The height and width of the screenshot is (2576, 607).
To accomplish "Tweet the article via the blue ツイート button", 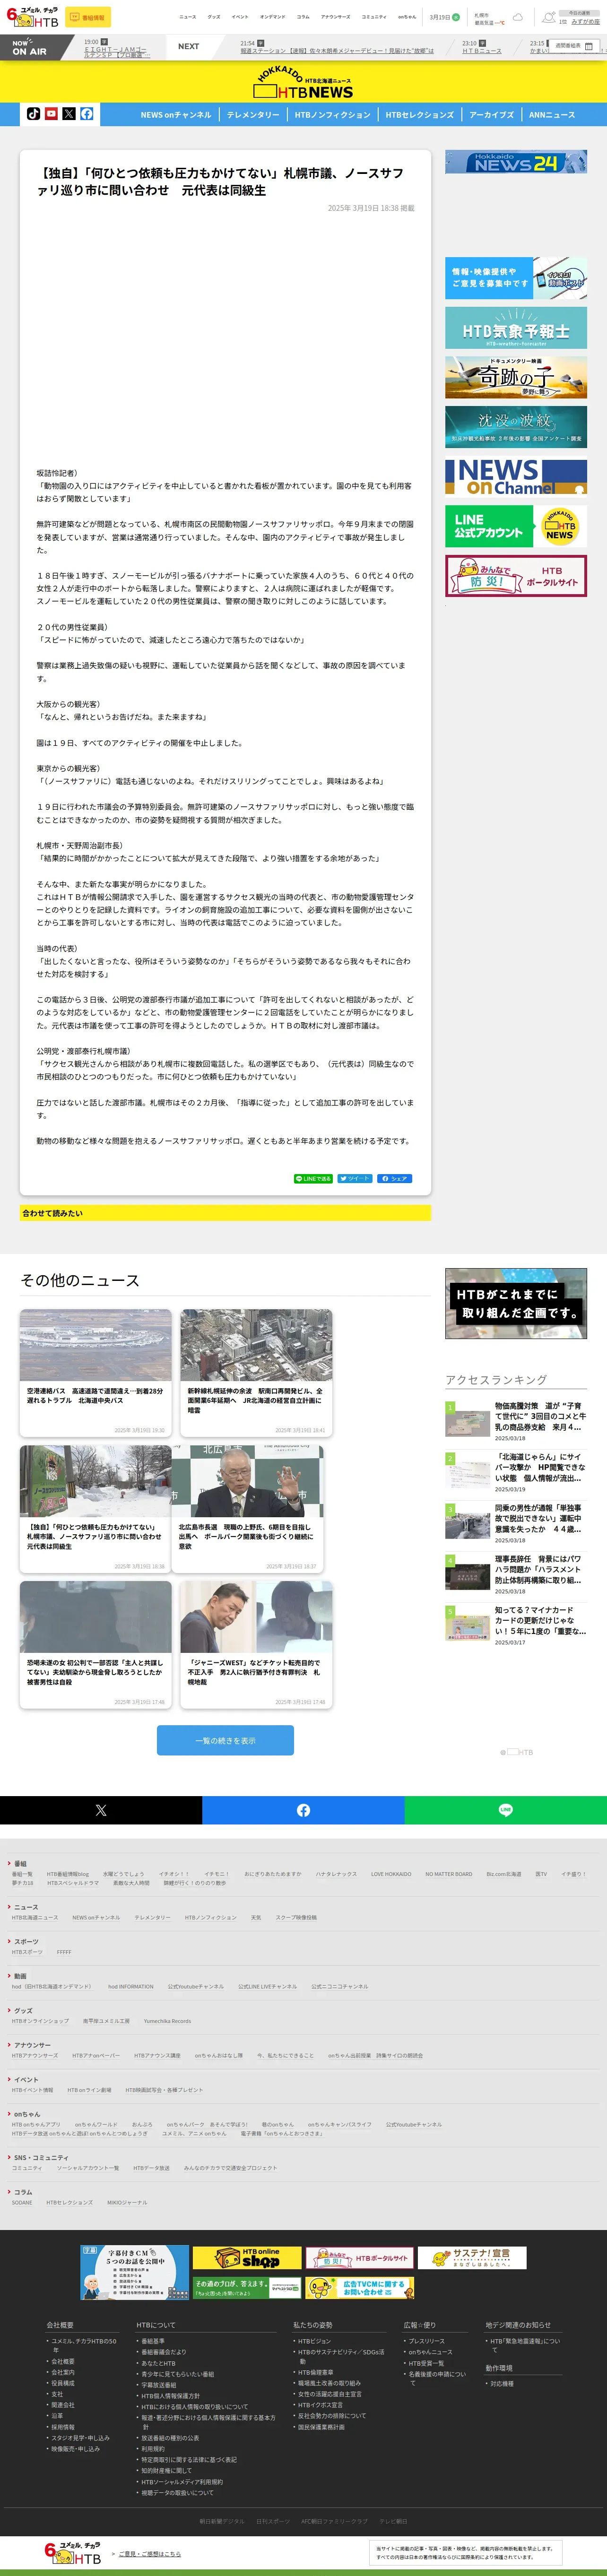I will (354, 1179).
